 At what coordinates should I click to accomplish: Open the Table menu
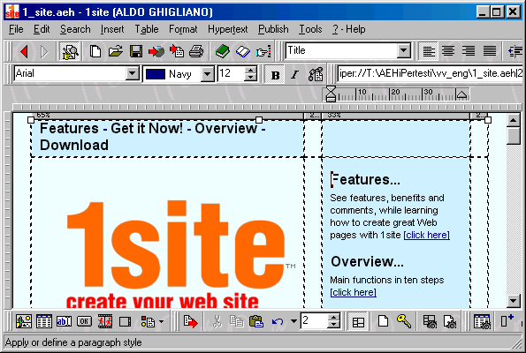(x=147, y=29)
